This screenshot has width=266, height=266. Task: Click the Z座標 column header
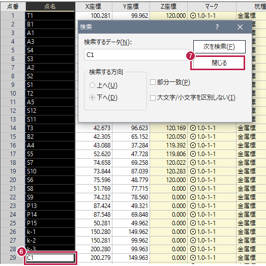coord(169,7)
